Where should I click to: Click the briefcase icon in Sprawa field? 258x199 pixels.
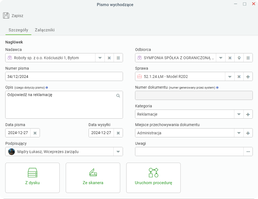click(x=139, y=77)
